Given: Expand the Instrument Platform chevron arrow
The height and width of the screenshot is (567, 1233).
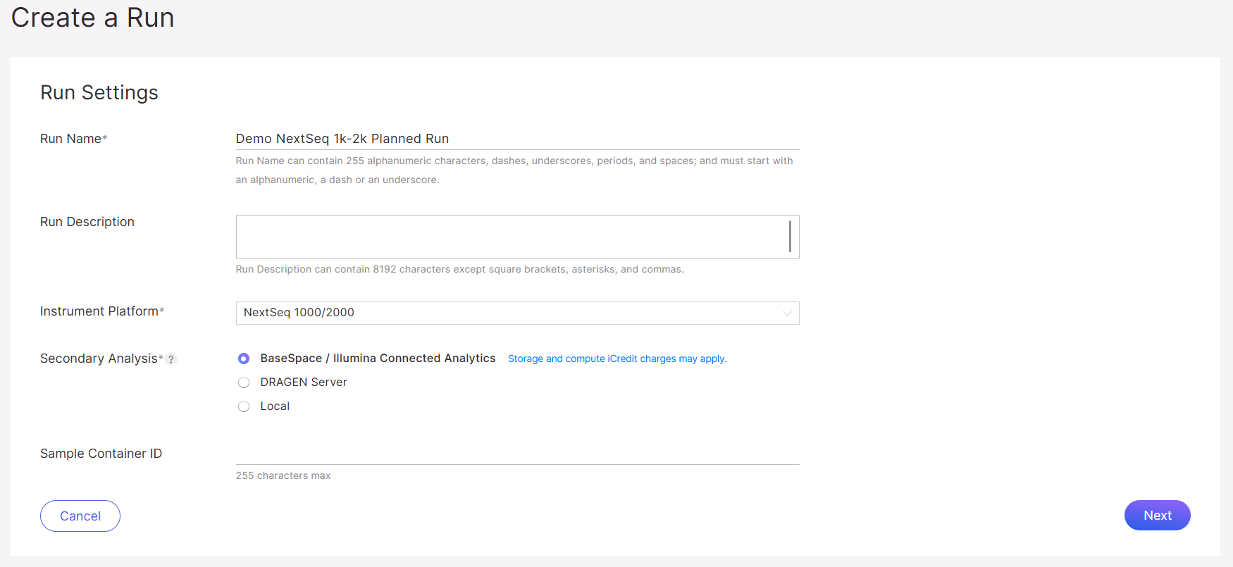Looking at the screenshot, I should click(787, 313).
